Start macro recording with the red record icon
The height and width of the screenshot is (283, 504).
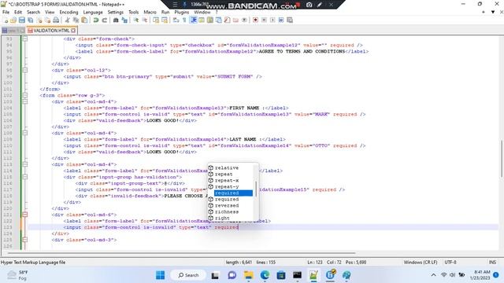click(255, 20)
